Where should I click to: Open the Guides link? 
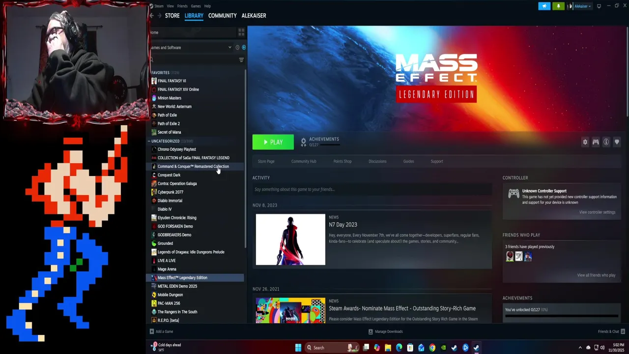(x=408, y=161)
